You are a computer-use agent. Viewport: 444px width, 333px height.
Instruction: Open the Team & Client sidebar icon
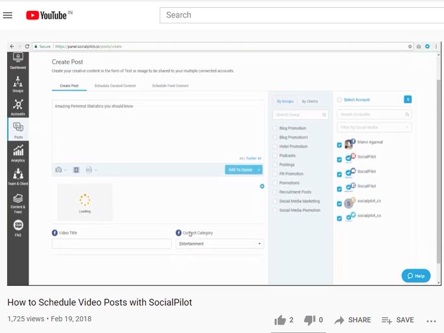18,177
